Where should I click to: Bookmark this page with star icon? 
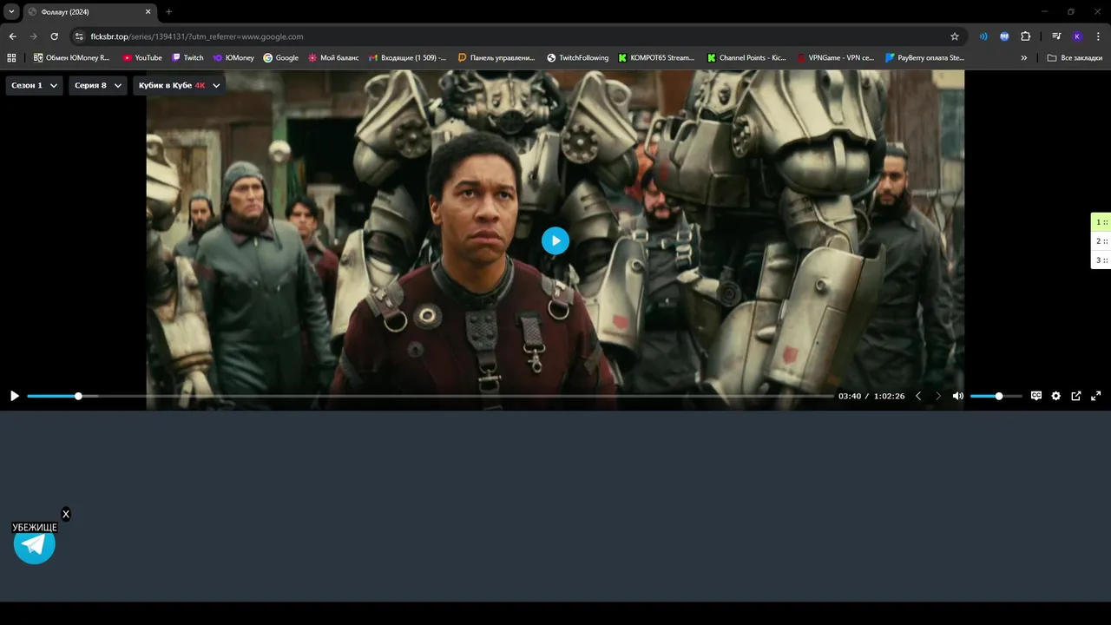pos(955,36)
